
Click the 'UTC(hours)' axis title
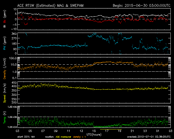[x=94, y=135]
